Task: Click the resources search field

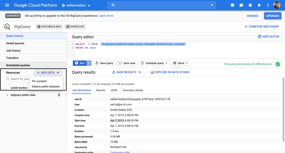Action: 17,79
